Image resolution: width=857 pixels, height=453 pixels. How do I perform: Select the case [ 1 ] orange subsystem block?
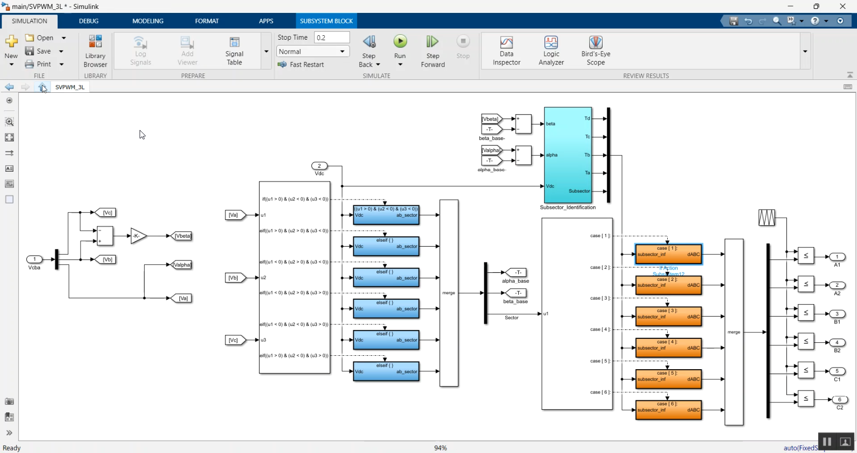(669, 254)
